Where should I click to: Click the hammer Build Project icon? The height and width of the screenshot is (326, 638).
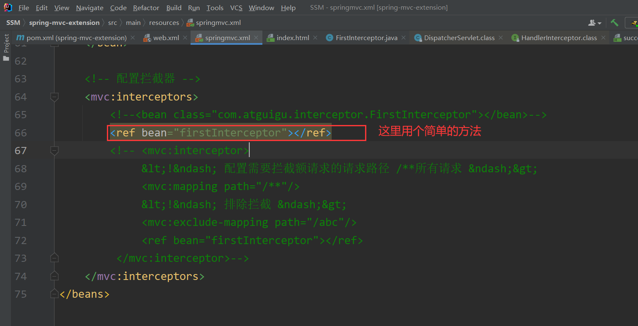pyautogui.click(x=614, y=23)
